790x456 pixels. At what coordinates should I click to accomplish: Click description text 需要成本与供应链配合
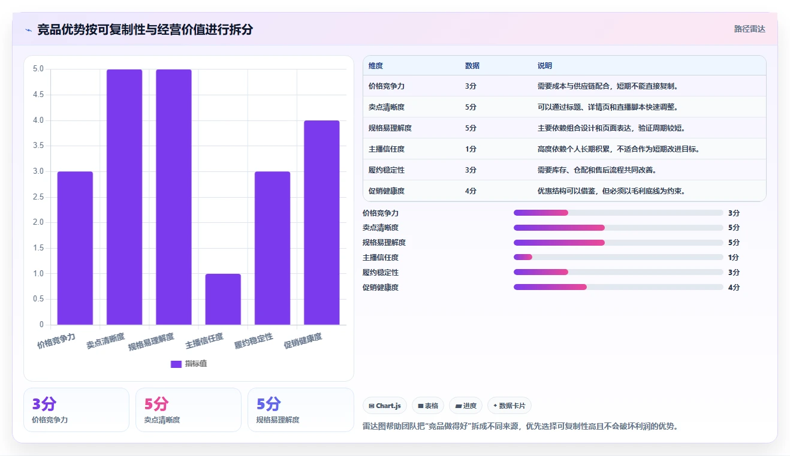pyautogui.click(x=574, y=86)
